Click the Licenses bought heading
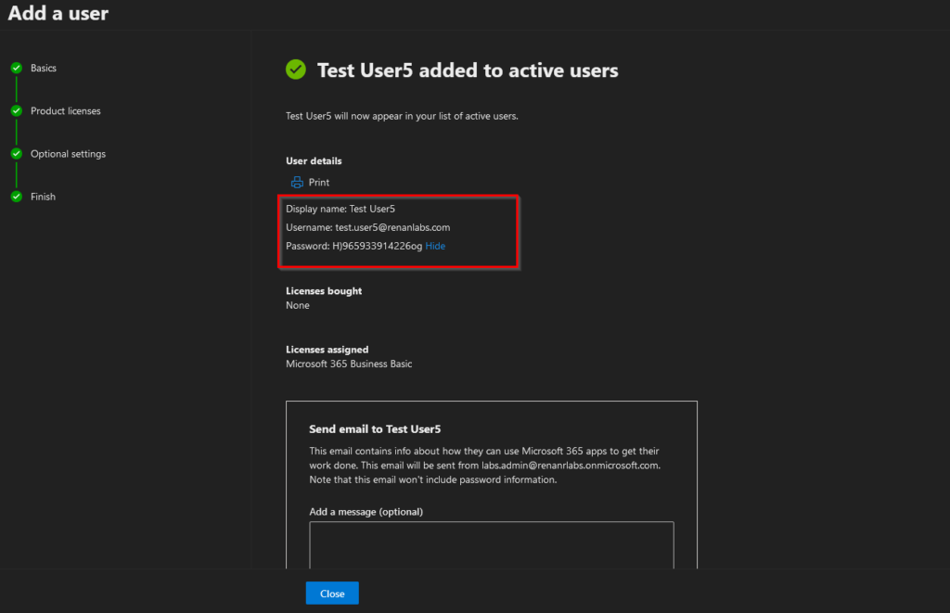Viewport: 950px width, 613px height. [x=324, y=291]
